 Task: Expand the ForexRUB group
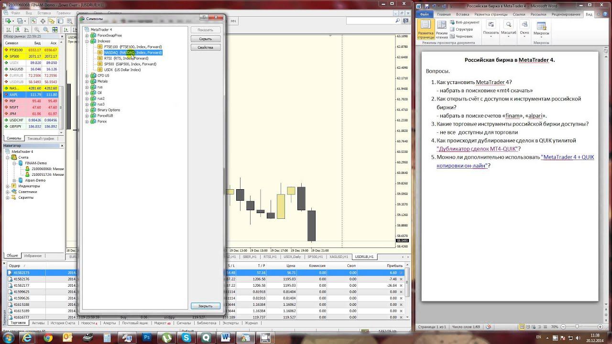(87, 116)
